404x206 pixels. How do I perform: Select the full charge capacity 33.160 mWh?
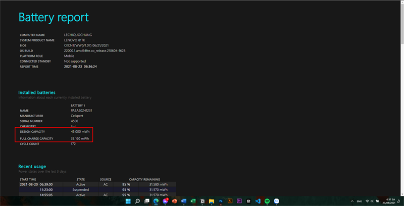(x=80, y=138)
